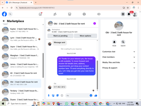Send a thumbs-up like

[x=96, y=96]
